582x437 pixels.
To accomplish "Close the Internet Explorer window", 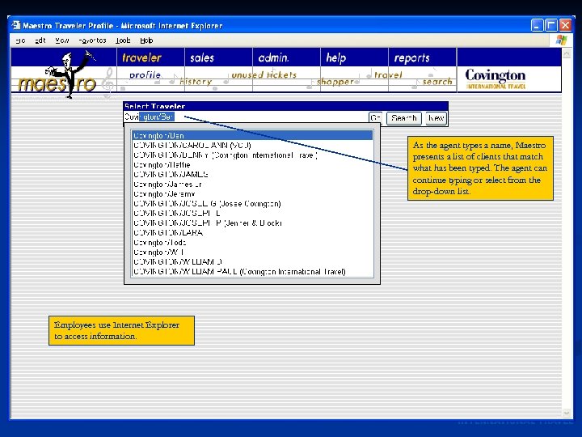I will click(x=565, y=25).
